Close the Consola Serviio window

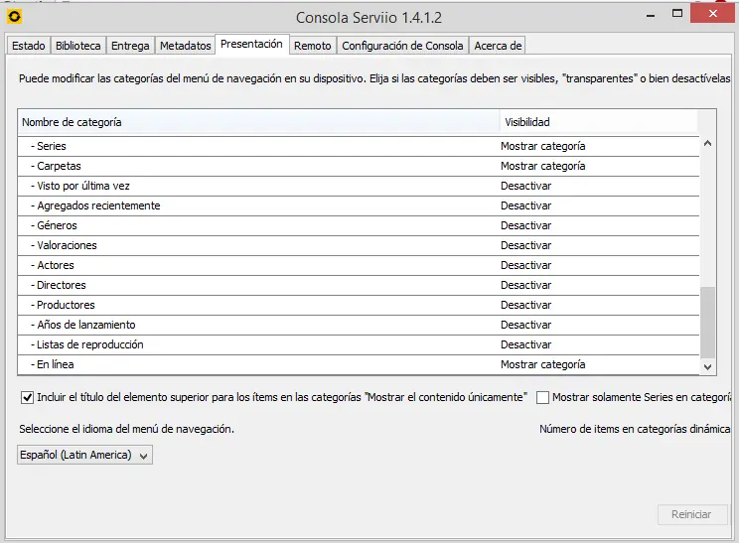point(712,13)
